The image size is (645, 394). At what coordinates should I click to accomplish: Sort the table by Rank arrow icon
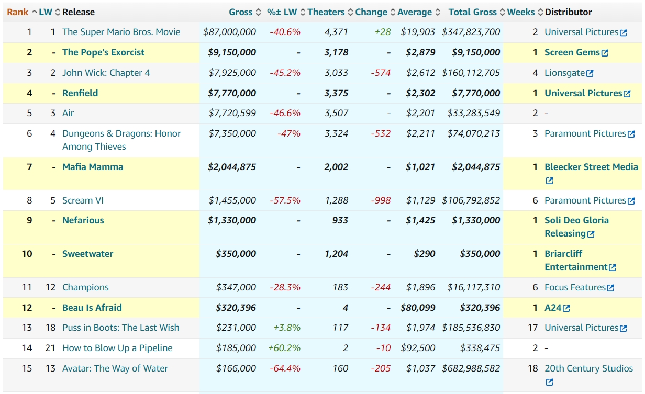tap(34, 12)
